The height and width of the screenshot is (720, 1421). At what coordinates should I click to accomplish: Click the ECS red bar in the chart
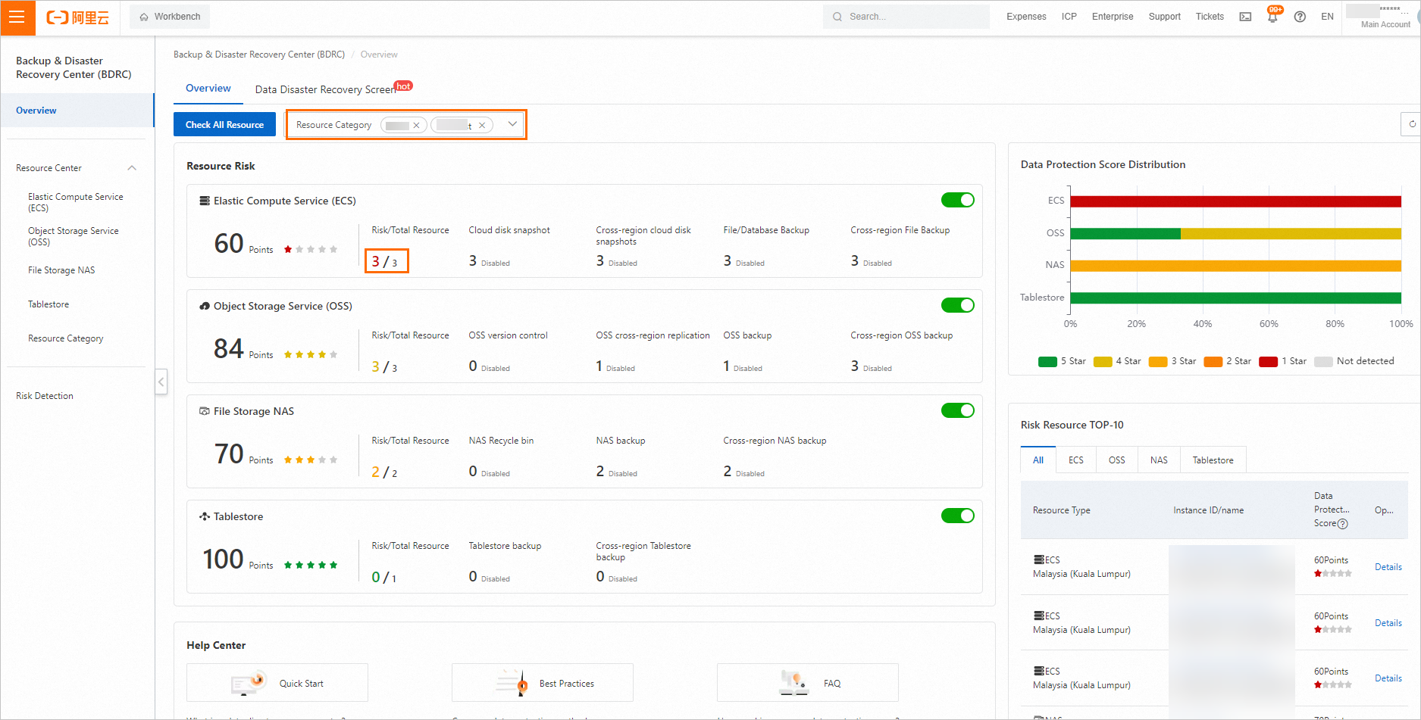[1235, 201]
